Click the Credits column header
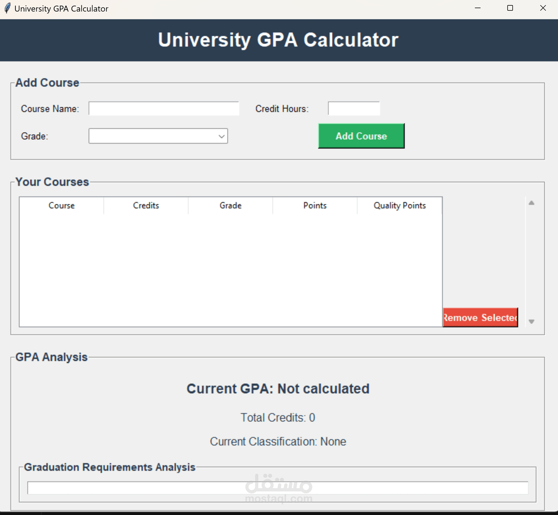558x515 pixels. pyautogui.click(x=146, y=205)
